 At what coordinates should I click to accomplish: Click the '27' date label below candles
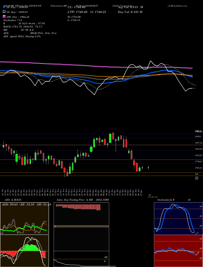click(x=150, y=195)
